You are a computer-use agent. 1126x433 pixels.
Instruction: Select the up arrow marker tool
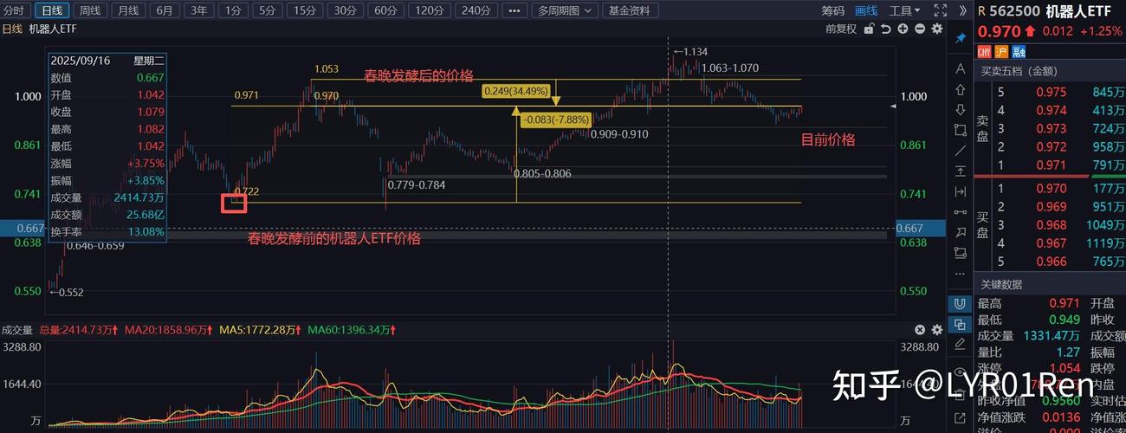click(960, 89)
